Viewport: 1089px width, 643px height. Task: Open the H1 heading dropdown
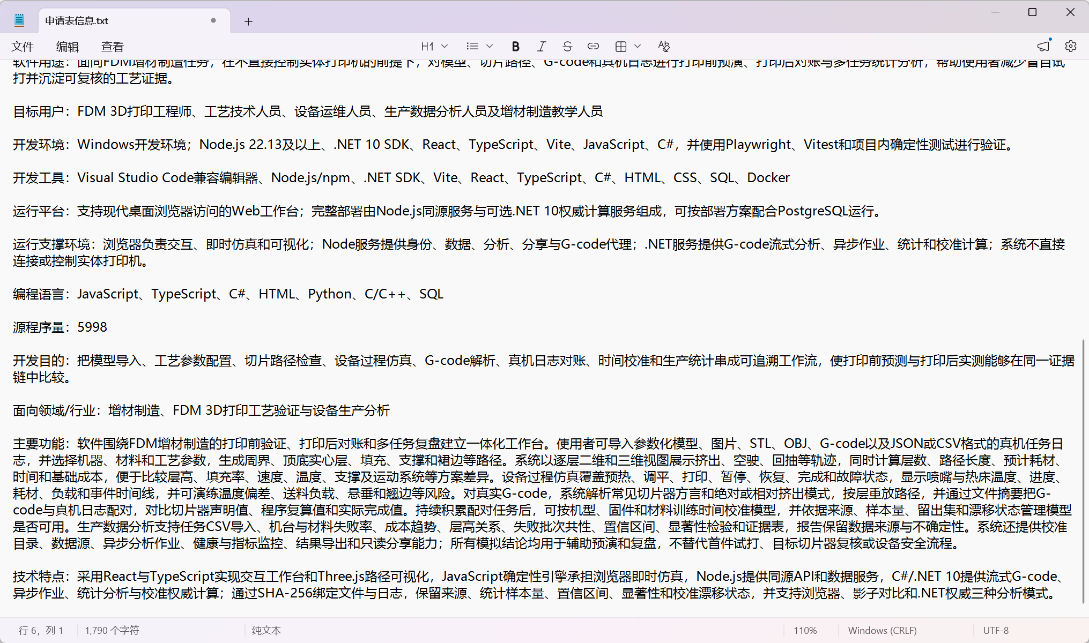pyautogui.click(x=434, y=47)
